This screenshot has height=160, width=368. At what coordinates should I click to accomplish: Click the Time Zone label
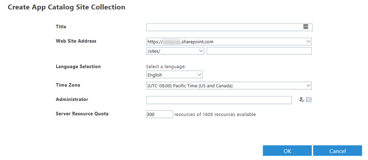pos(68,85)
